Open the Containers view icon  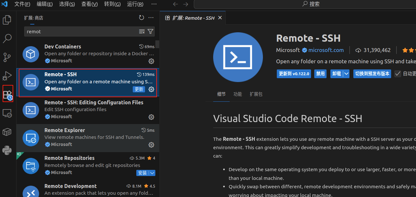click(x=7, y=132)
